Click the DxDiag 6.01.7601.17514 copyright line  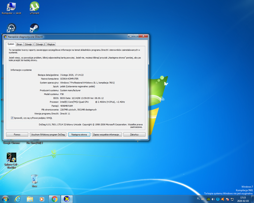click(90, 126)
